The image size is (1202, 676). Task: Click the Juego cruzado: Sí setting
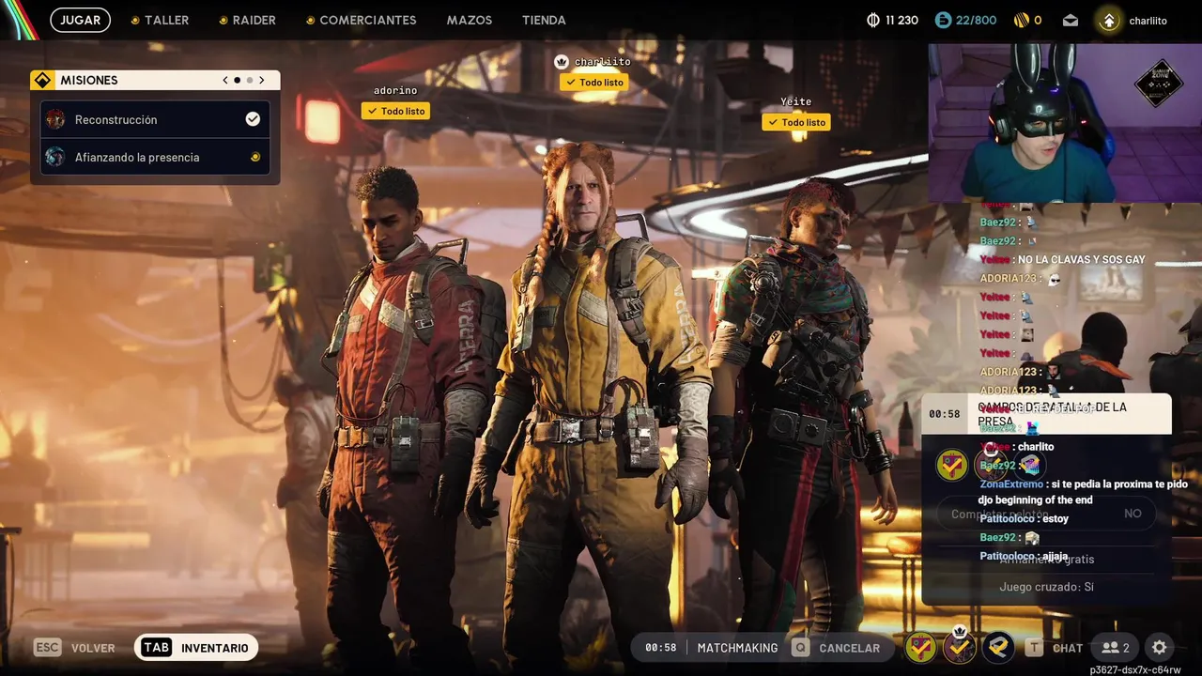pyautogui.click(x=1047, y=587)
